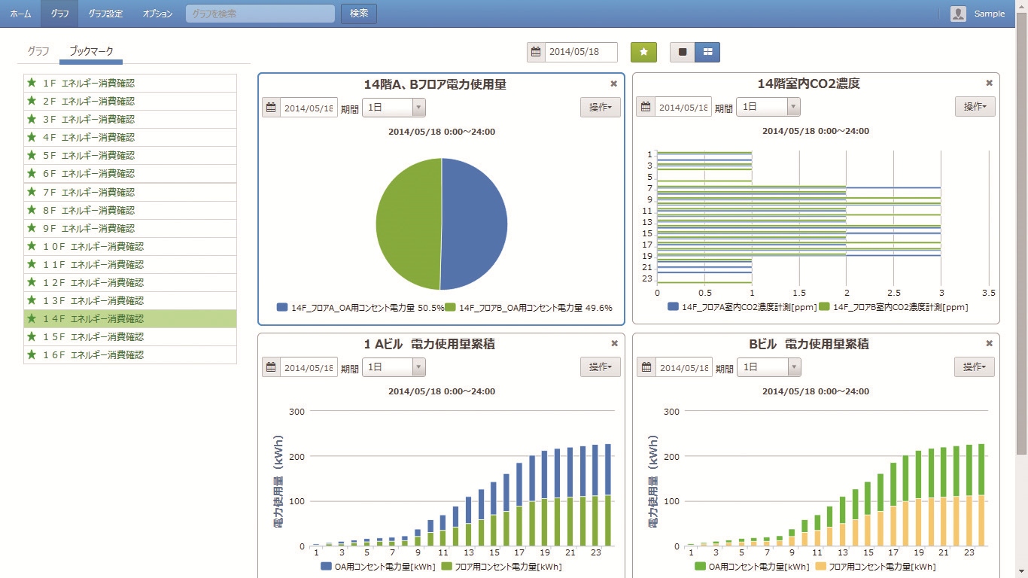Image resolution: width=1028 pixels, height=578 pixels.
Task: Select highlighted 14F エネルギー消費確認 bookmark
Action: point(130,318)
